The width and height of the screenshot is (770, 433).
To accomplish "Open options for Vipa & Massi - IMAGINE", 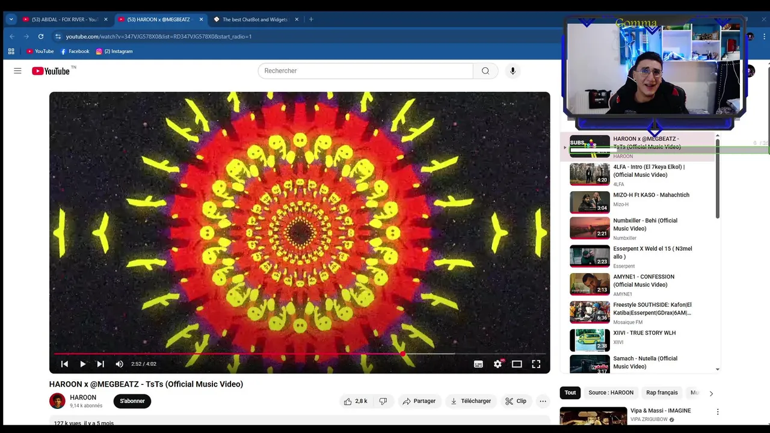I will click(x=718, y=412).
